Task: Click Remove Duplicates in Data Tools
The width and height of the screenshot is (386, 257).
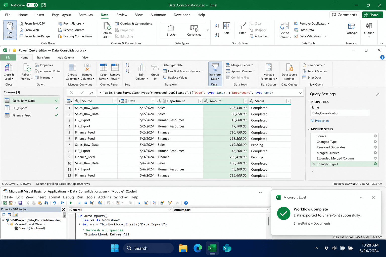Action: 312,23
